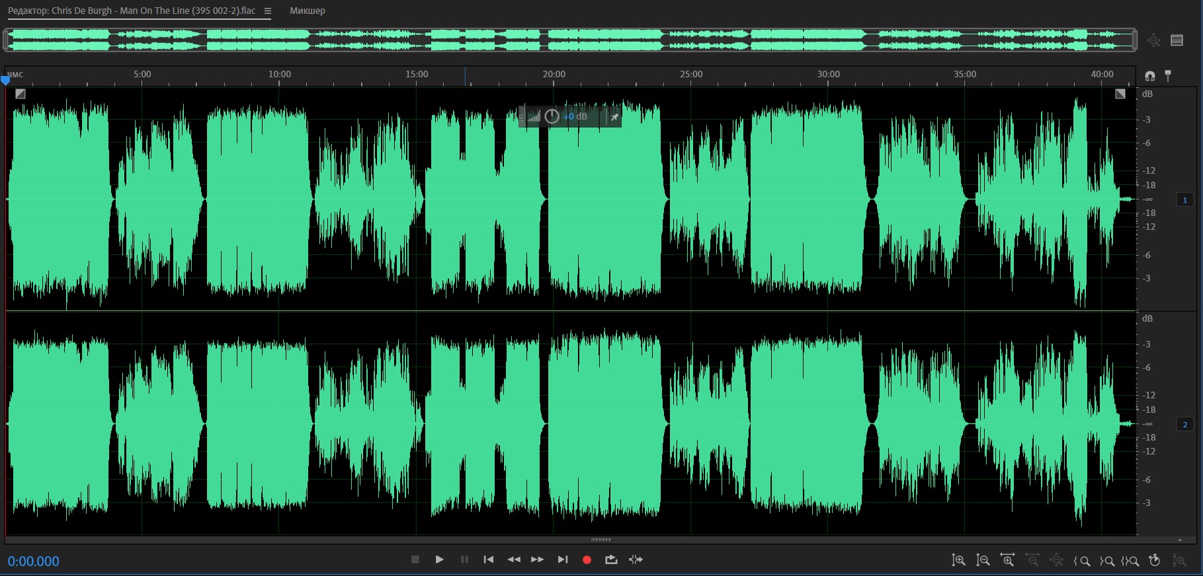Select the Редактор file tab
The image size is (1203, 576).
[x=131, y=11]
